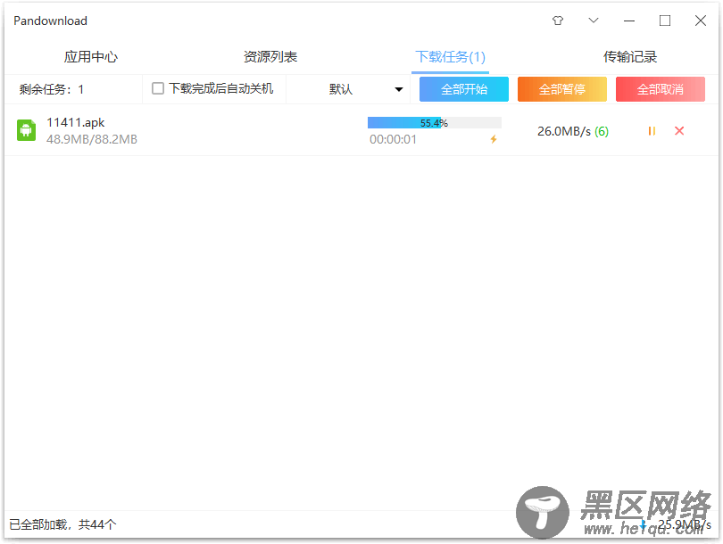This screenshot has height=544, width=723.
Task: Toggle auto shutdown after download checkbox
Action: pyautogui.click(x=158, y=88)
